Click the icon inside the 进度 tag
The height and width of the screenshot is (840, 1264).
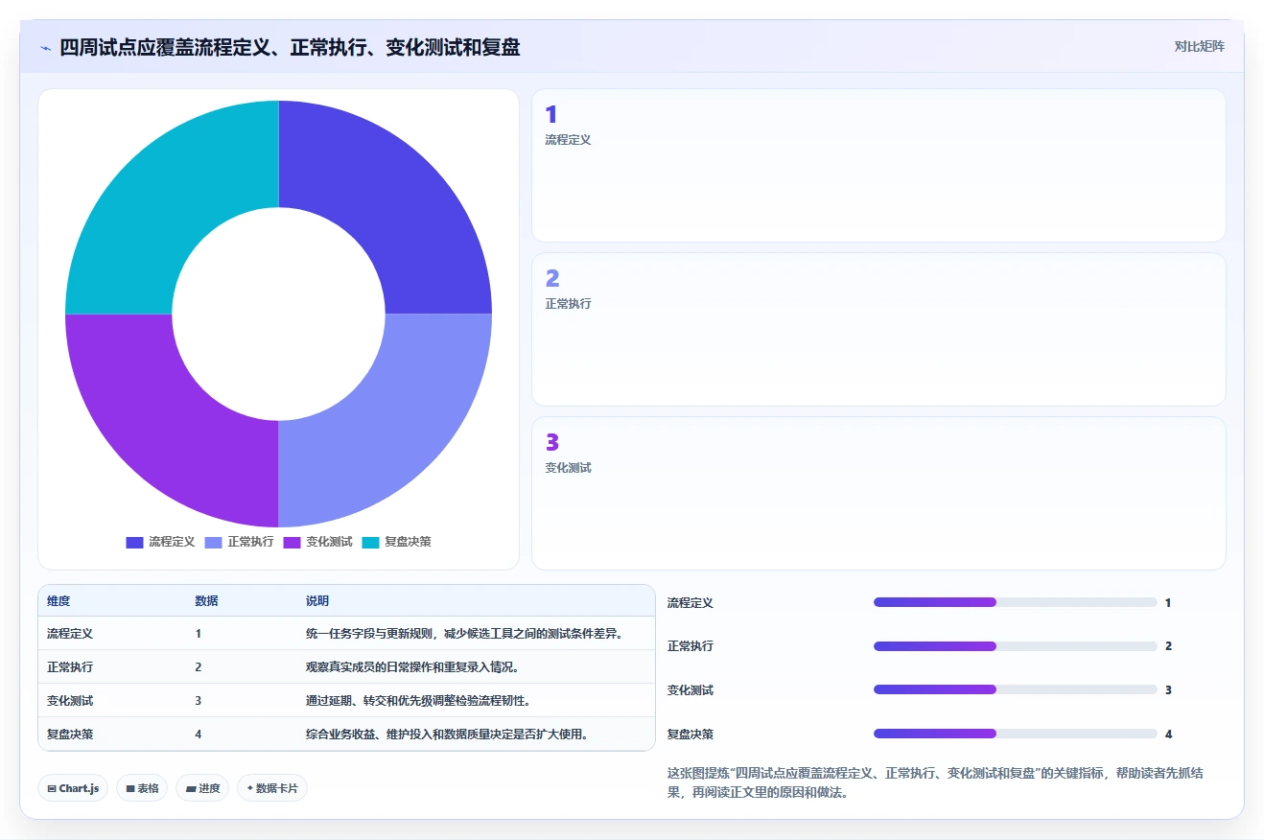(x=191, y=788)
